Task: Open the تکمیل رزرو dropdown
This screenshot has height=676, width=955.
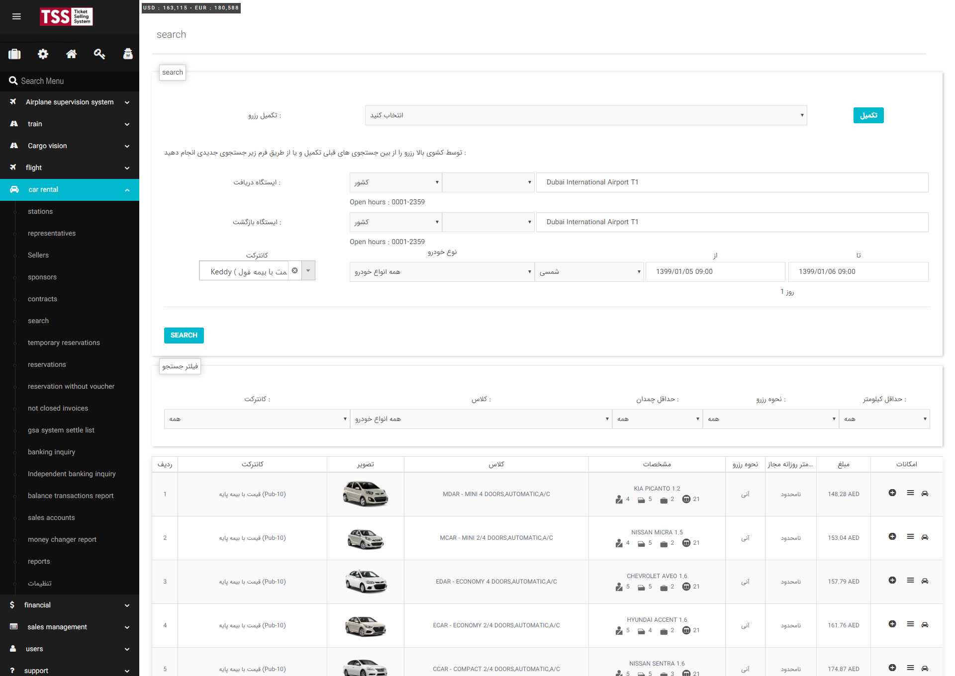Action: 585,115
